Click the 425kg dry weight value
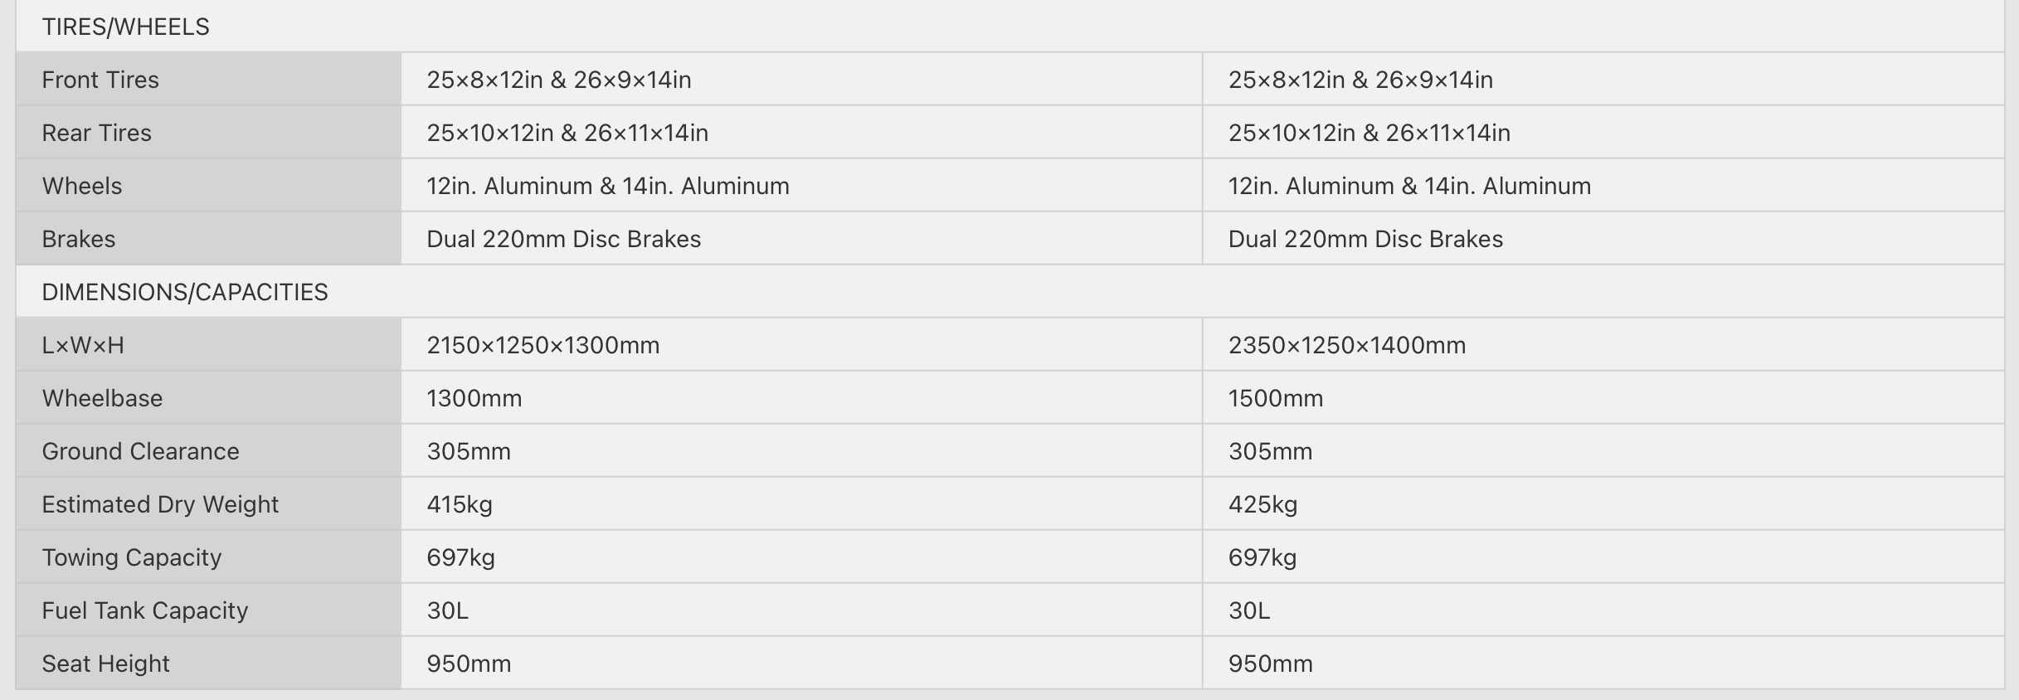 1262,504
